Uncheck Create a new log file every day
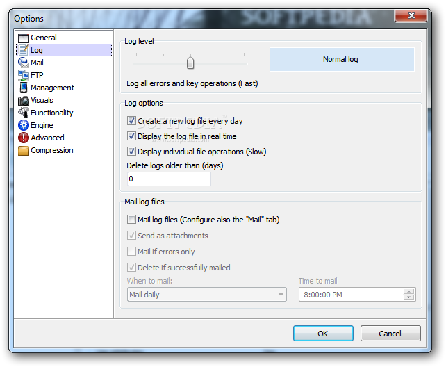 tap(131, 121)
